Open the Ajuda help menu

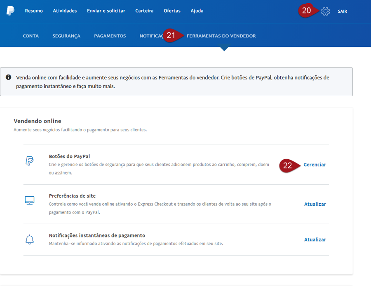click(x=197, y=11)
